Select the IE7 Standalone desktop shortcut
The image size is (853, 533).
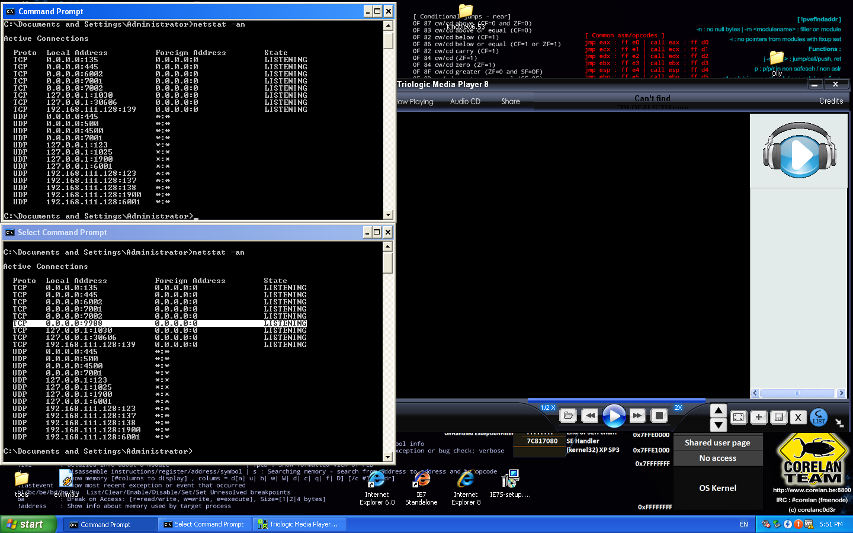tap(421, 489)
